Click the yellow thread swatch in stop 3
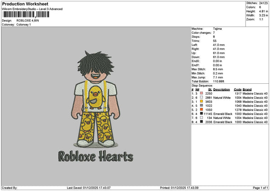The image size is (270, 191). [x=202, y=101]
